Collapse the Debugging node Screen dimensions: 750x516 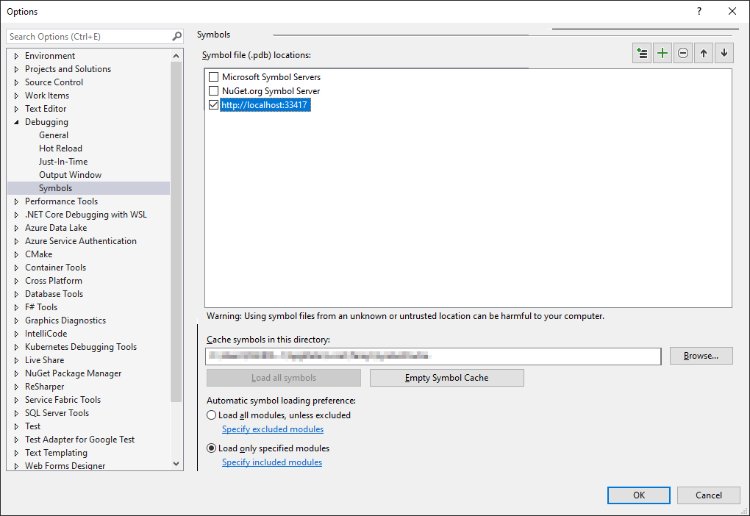(17, 122)
